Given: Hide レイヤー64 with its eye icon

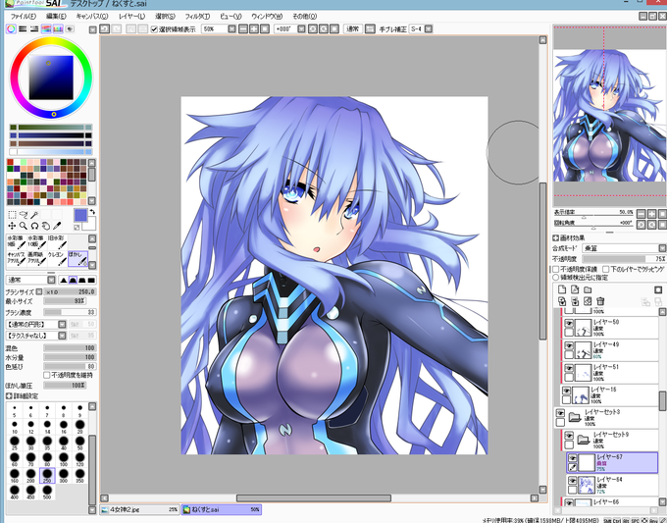Looking at the screenshot, I should (x=573, y=481).
